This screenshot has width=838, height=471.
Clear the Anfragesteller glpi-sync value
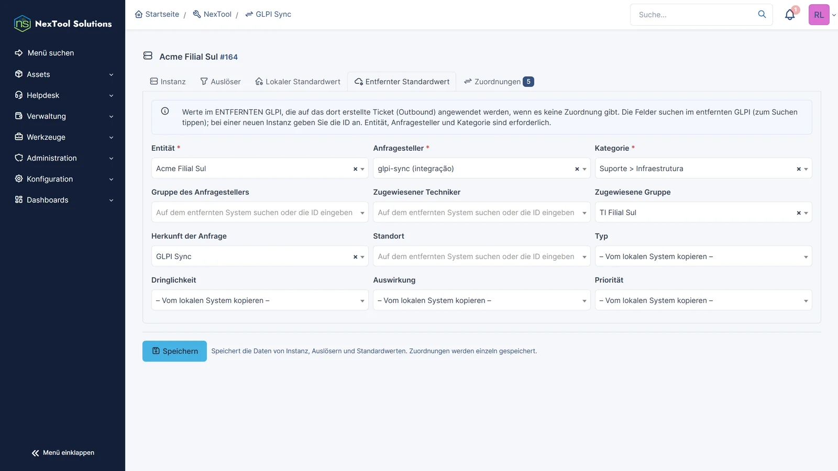(577, 169)
